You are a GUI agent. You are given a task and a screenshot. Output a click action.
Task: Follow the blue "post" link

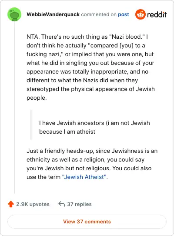point(124,14)
